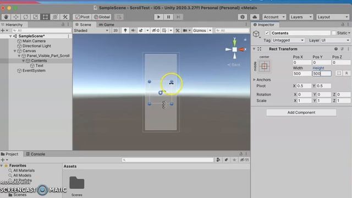Toggle scene audio
The width and height of the screenshot is (352, 198).
click(133, 30)
